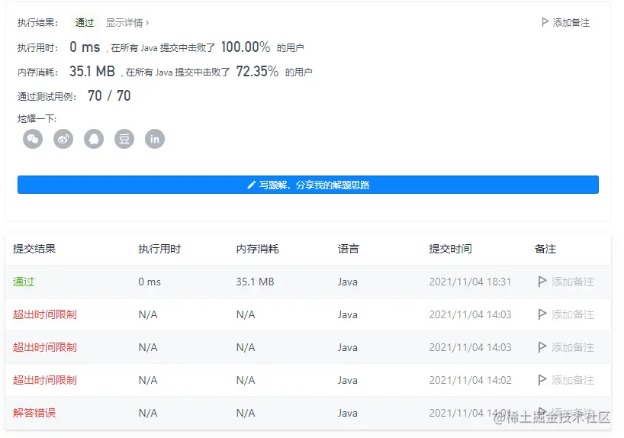Select the 备注 column header
Screen dimensions: 624x438
545,249
